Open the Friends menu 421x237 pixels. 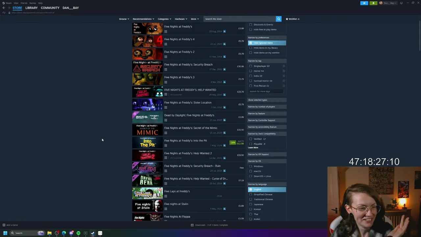(x=24, y=3)
